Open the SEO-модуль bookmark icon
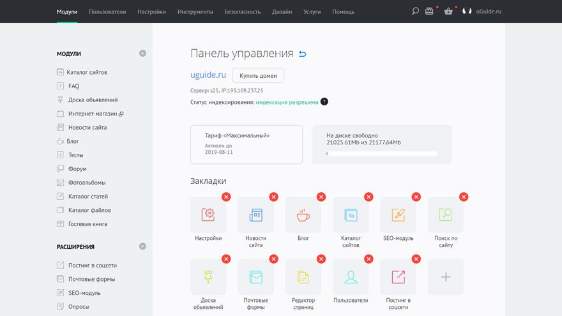Image resolution: width=562 pixels, height=316 pixels. 398,214
